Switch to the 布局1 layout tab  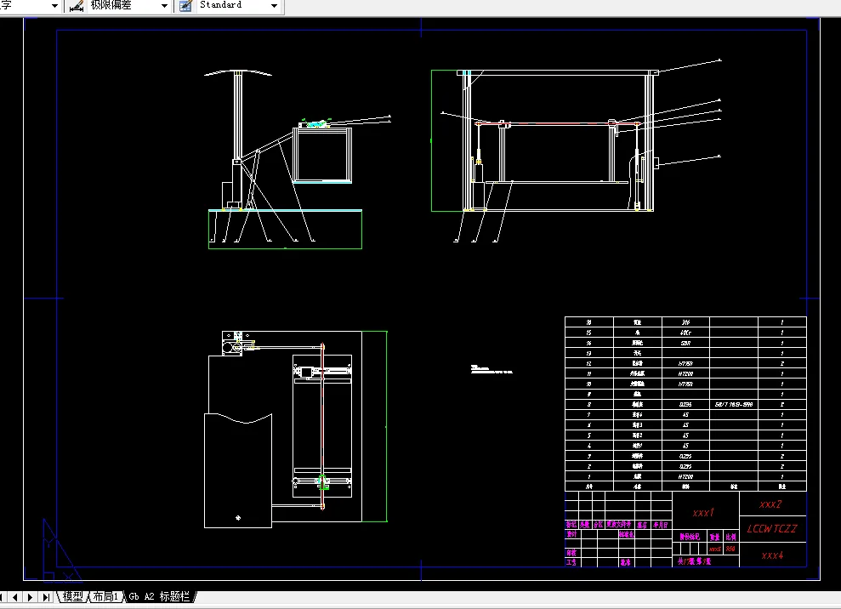105,596
